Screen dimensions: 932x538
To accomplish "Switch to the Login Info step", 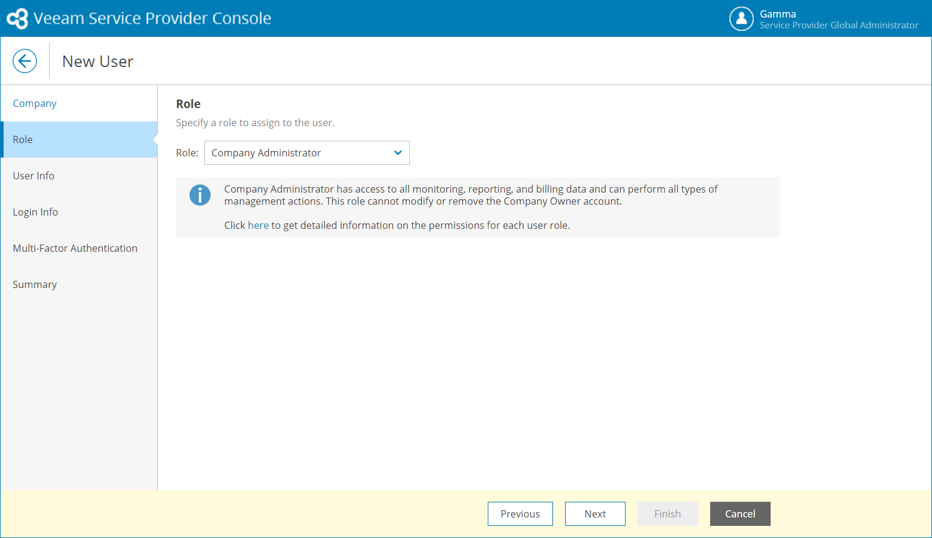I will [x=79, y=212].
